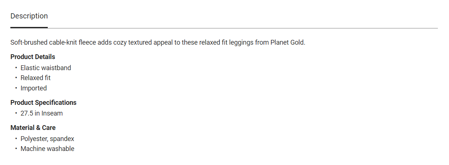Viewport: 449px width, 165px height.
Task: Click the "Machine washable" care item
Action: (47, 149)
